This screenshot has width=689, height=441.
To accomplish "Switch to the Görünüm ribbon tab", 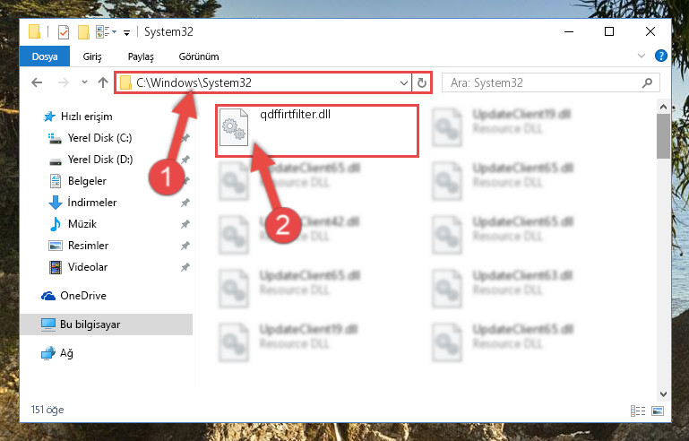I will pos(199,56).
